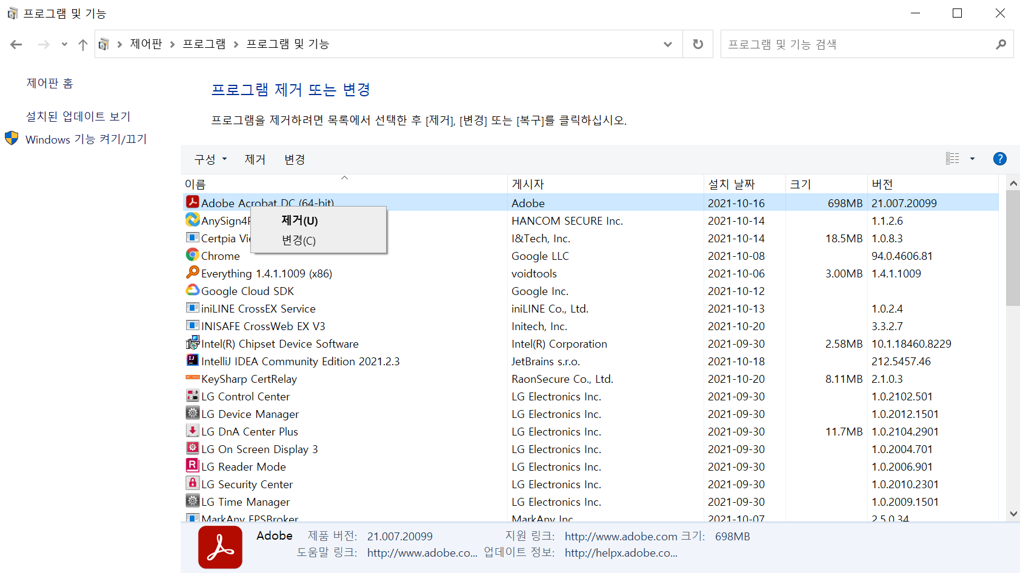Click version 10.1.18460.8229
The height and width of the screenshot is (573, 1020).
coord(911,344)
